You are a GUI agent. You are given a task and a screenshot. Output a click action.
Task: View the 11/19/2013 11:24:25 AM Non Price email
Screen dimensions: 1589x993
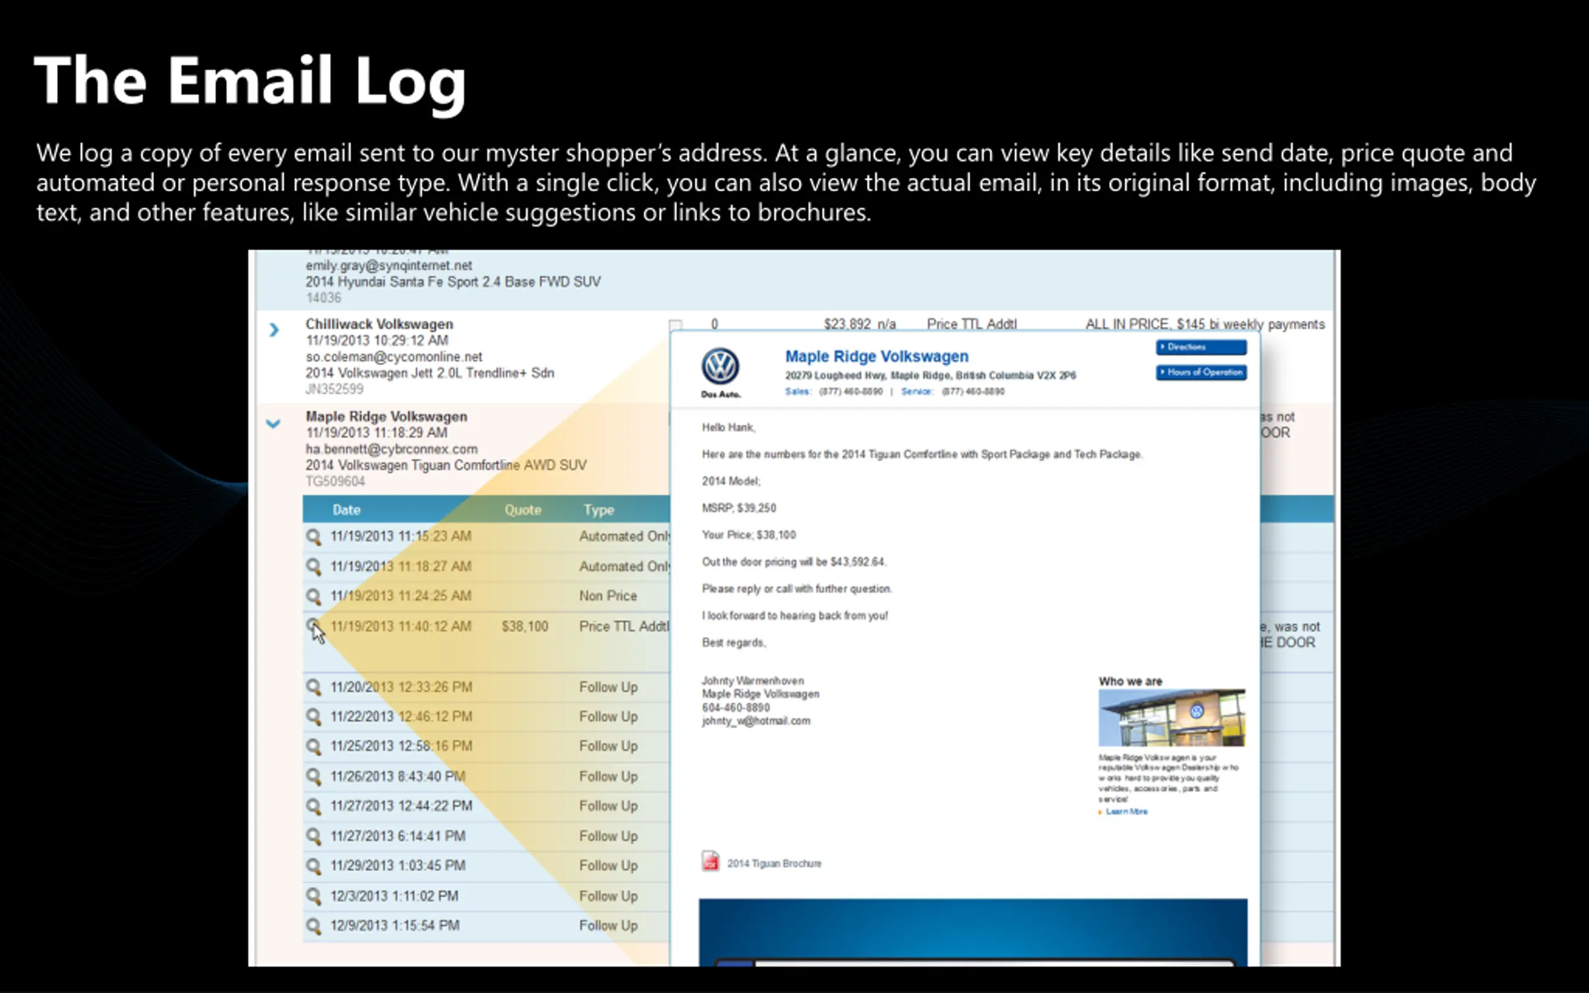tap(314, 596)
